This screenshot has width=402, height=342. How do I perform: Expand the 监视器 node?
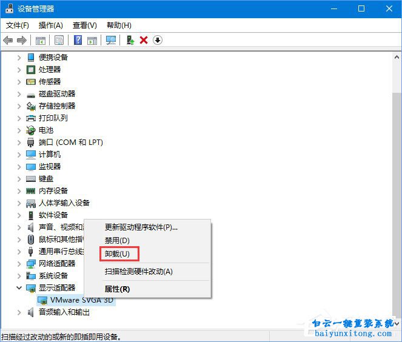[x=19, y=167]
